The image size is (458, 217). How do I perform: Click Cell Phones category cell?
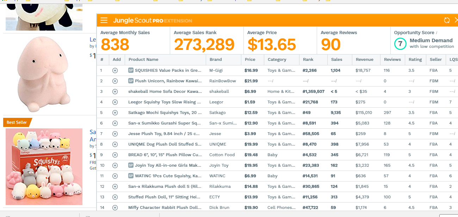point(281,208)
